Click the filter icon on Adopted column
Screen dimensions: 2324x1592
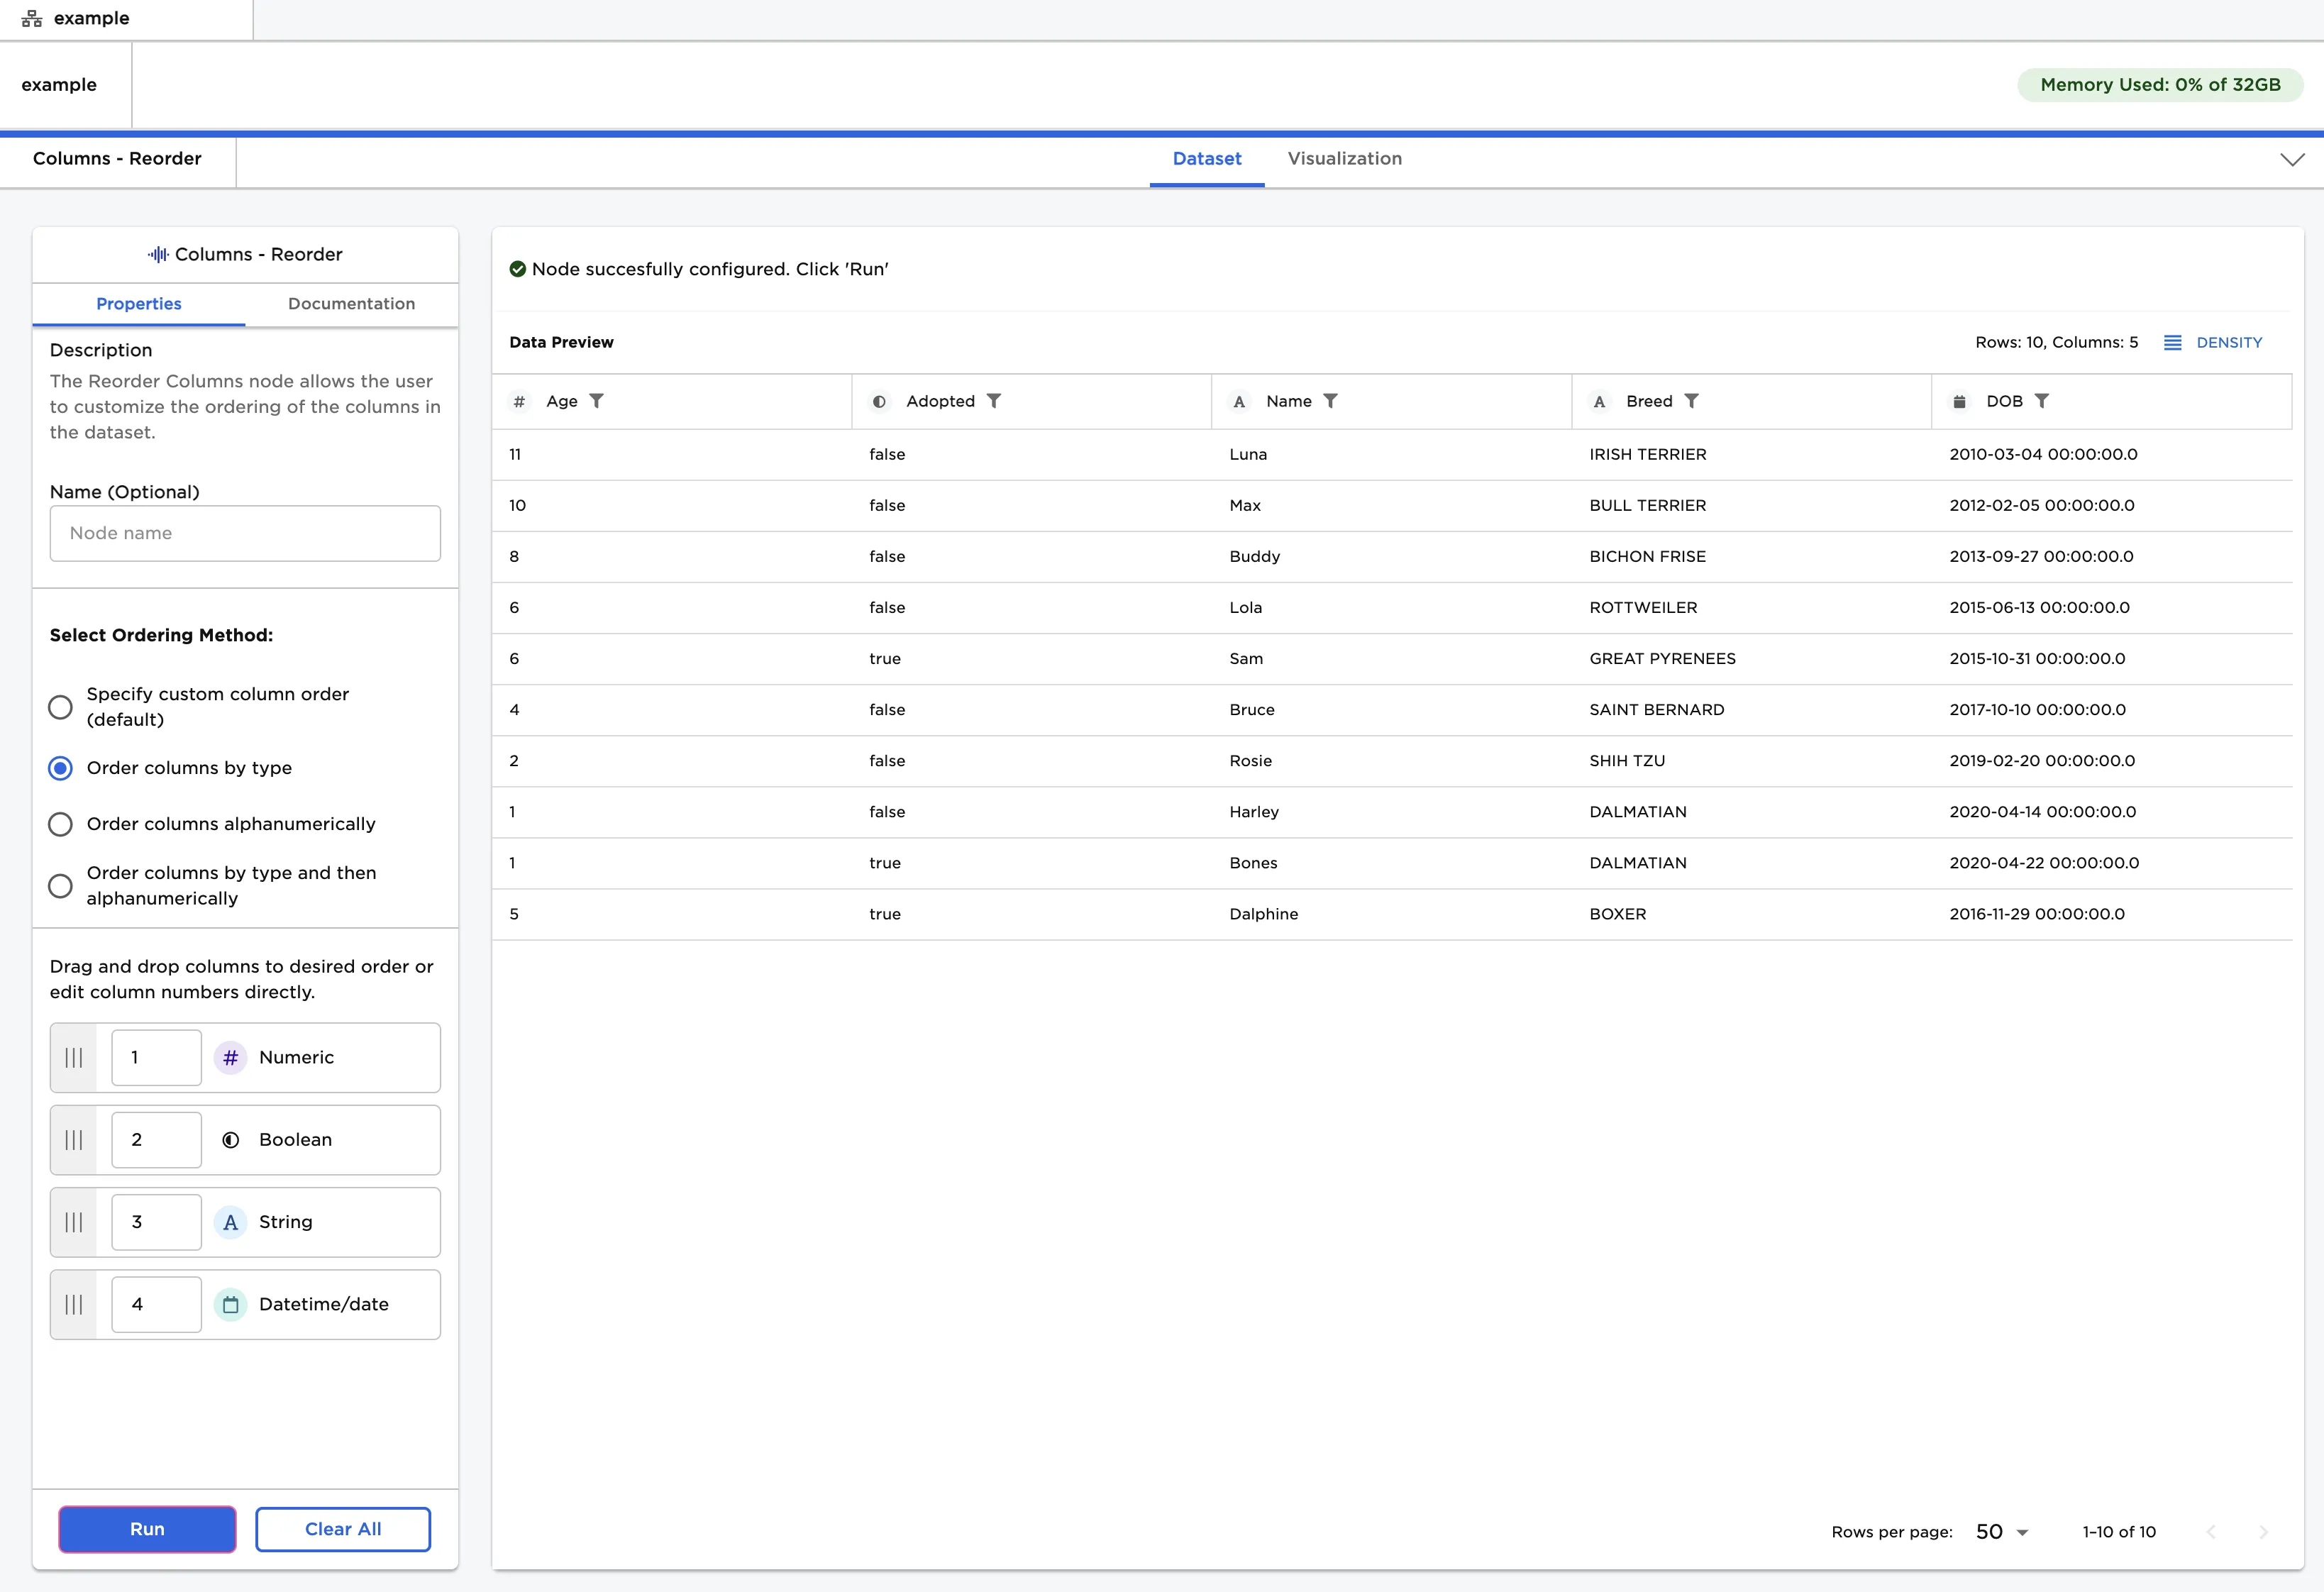993,401
